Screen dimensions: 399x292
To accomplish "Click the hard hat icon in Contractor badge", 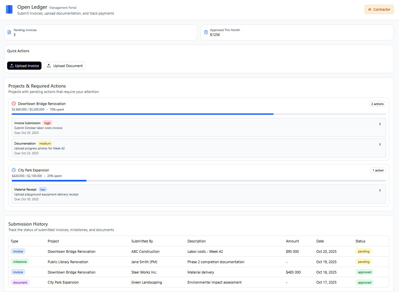I will (x=370, y=10).
